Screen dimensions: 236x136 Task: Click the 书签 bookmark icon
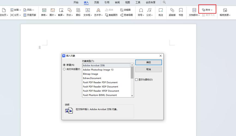pos(181,10)
